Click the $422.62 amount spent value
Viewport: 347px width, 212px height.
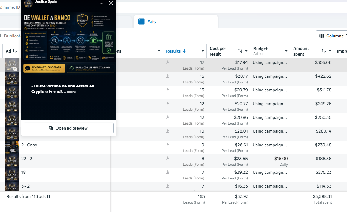tap(323, 76)
